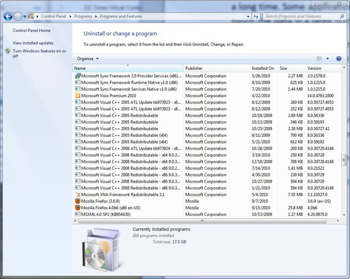Click the MSXML 4.0 SP2 program icon

[78, 214]
